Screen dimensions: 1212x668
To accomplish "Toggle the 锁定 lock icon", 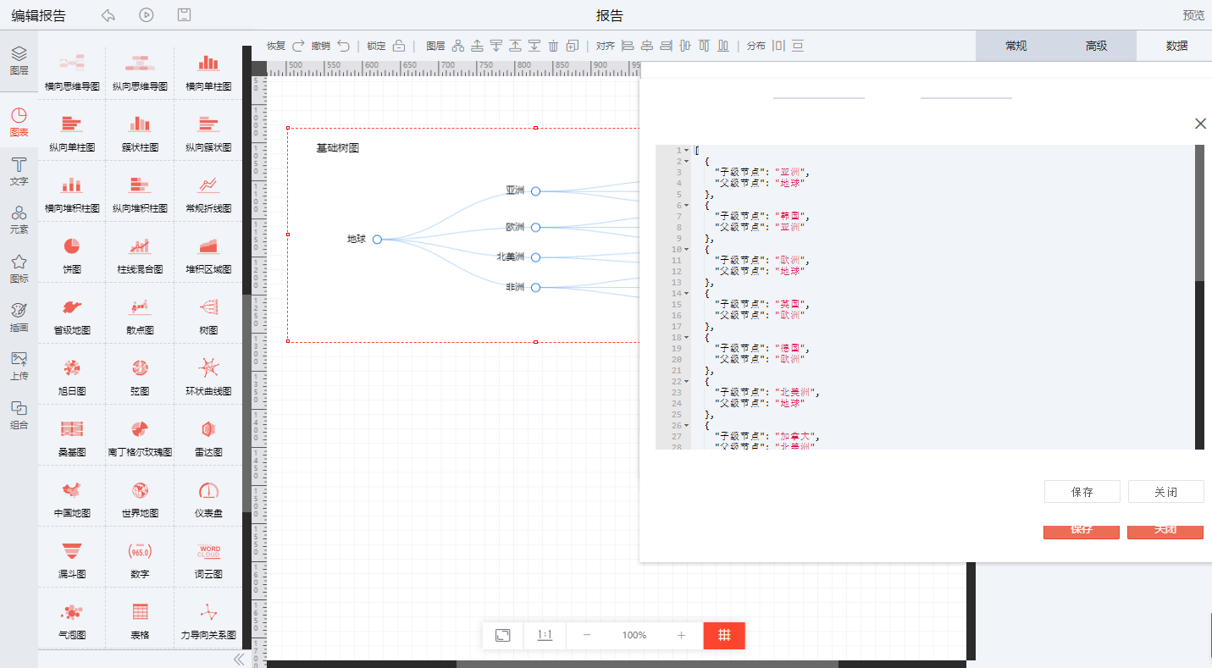I will [x=399, y=46].
